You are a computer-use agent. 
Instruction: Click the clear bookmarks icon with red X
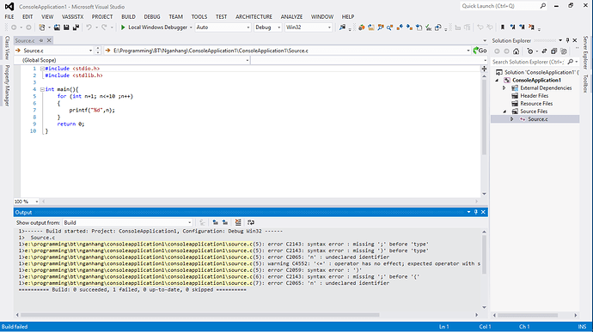click(531, 27)
